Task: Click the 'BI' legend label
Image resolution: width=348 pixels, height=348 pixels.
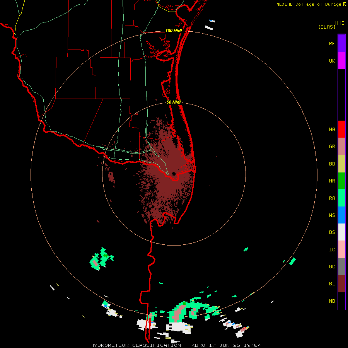Action: (x=332, y=284)
